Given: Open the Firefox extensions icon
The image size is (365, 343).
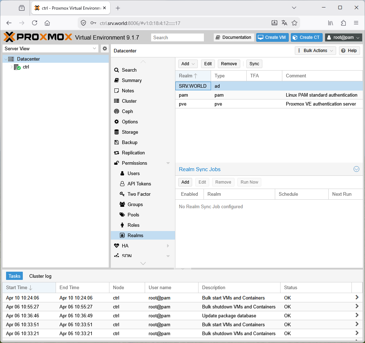Looking at the screenshot, I should coord(343,23).
